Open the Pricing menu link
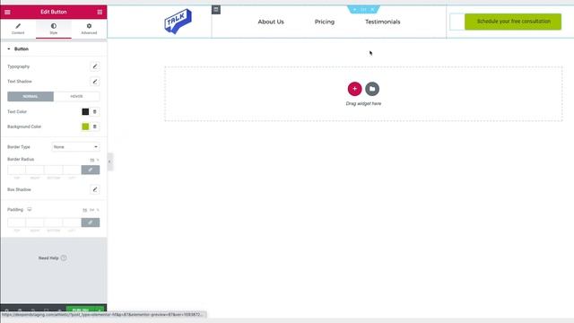Screen dimensions: 574x323 pos(325,22)
